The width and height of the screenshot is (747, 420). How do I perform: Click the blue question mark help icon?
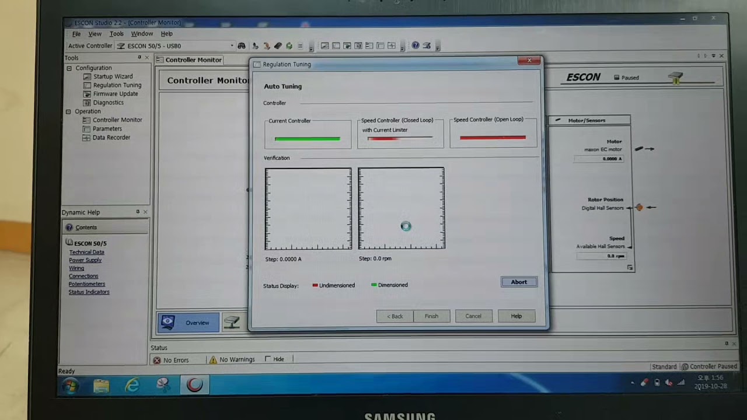point(415,45)
